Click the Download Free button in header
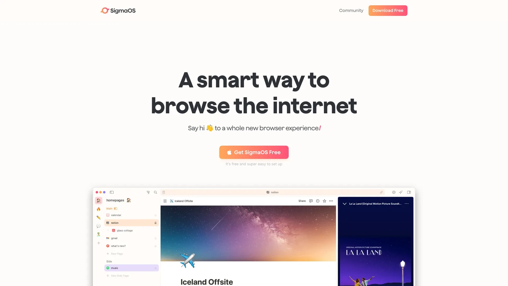This screenshot has width=508, height=286. (x=388, y=11)
